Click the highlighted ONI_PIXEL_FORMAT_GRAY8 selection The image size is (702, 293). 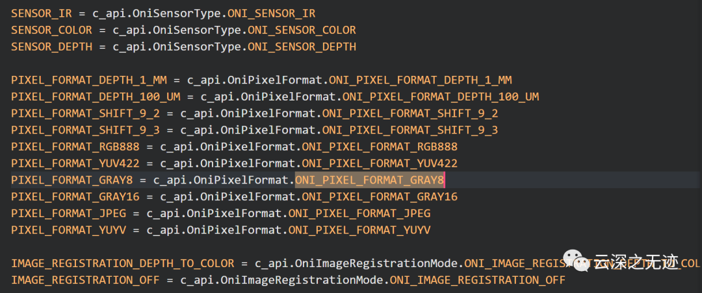(369, 180)
